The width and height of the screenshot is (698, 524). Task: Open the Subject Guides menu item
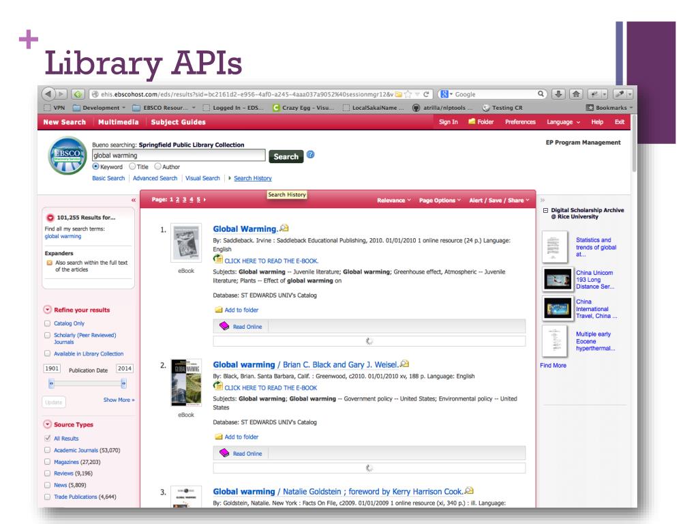coord(178,121)
